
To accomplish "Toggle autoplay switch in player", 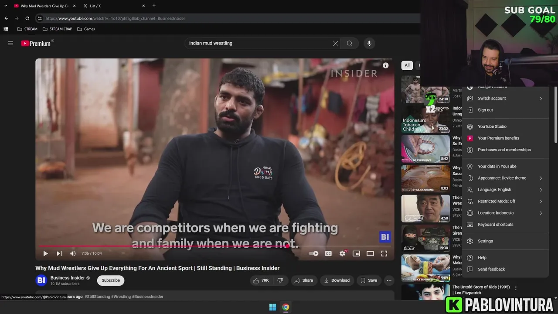I will pyautogui.click(x=314, y=253).
